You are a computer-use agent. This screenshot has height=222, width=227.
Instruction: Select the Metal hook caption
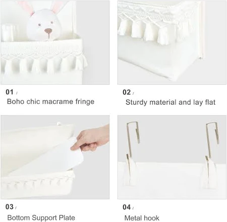142,218
